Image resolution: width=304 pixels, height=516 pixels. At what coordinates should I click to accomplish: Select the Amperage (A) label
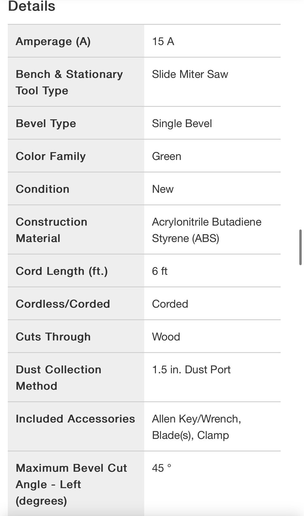tap(53, 41)
